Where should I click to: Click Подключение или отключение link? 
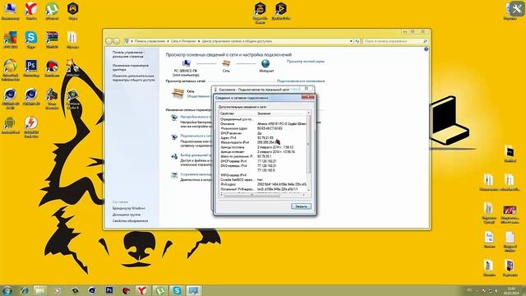pos(301,81)
